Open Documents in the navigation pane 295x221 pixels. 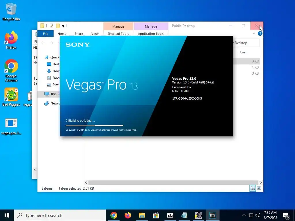click(x=53, y=78)
